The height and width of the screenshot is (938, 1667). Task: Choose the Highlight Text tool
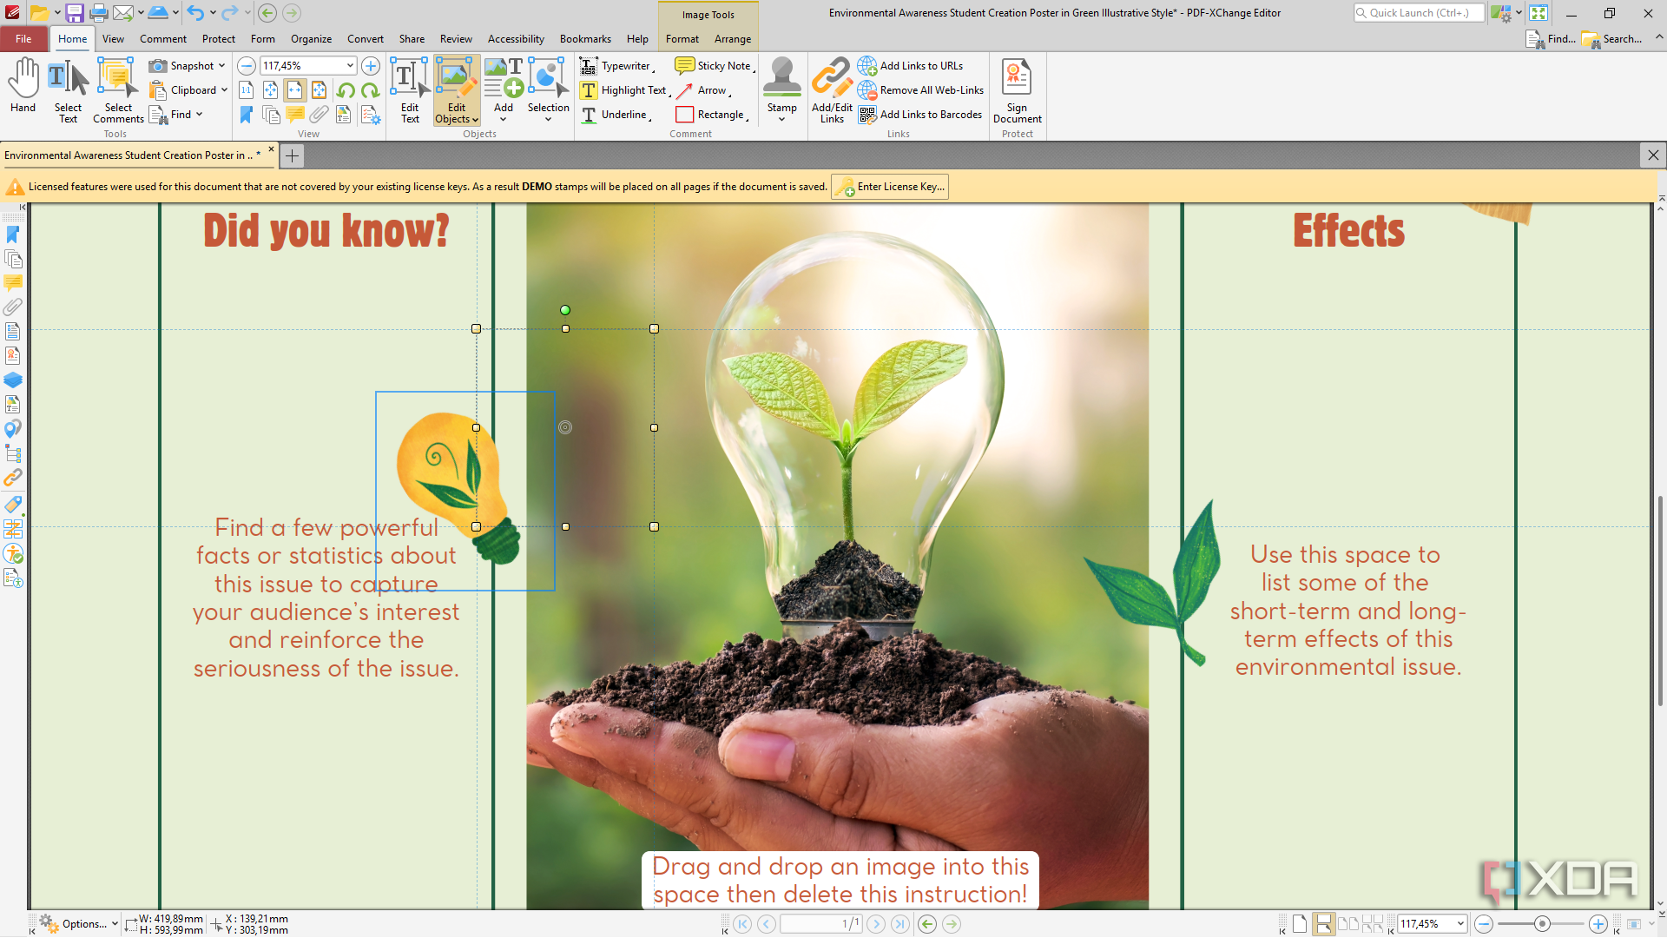pos(624,90)
